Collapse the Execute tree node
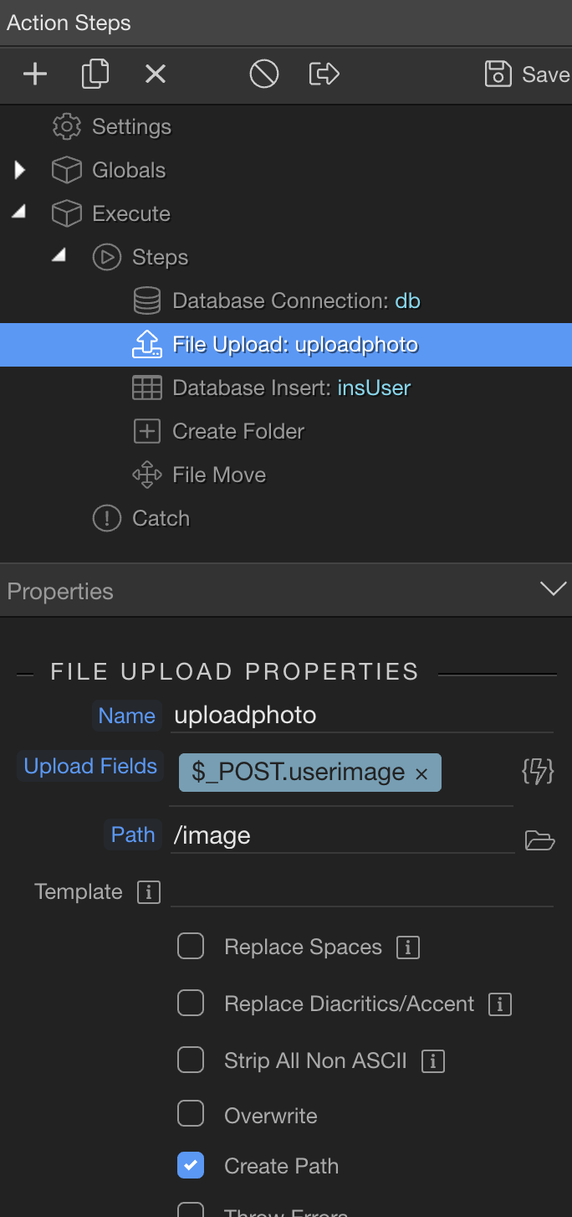This screenshot has height=1217, width=572. 18,213
